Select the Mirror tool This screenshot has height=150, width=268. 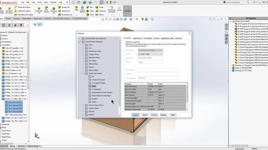[x=100, y=15]
